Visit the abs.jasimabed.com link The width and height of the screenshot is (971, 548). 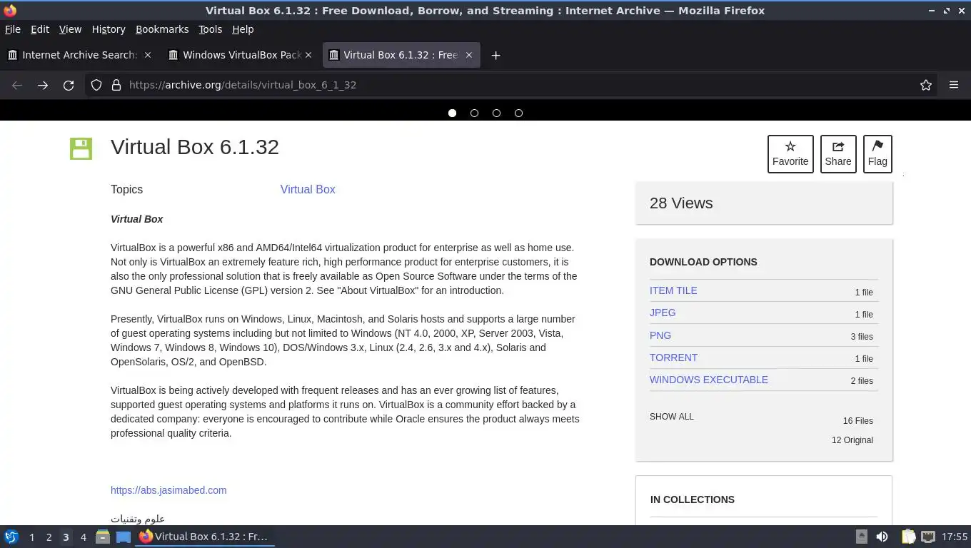pos(168,490)
